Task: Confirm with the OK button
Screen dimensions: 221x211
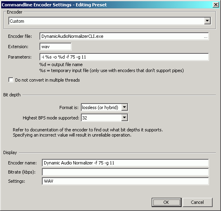Action: click(166, 202)
